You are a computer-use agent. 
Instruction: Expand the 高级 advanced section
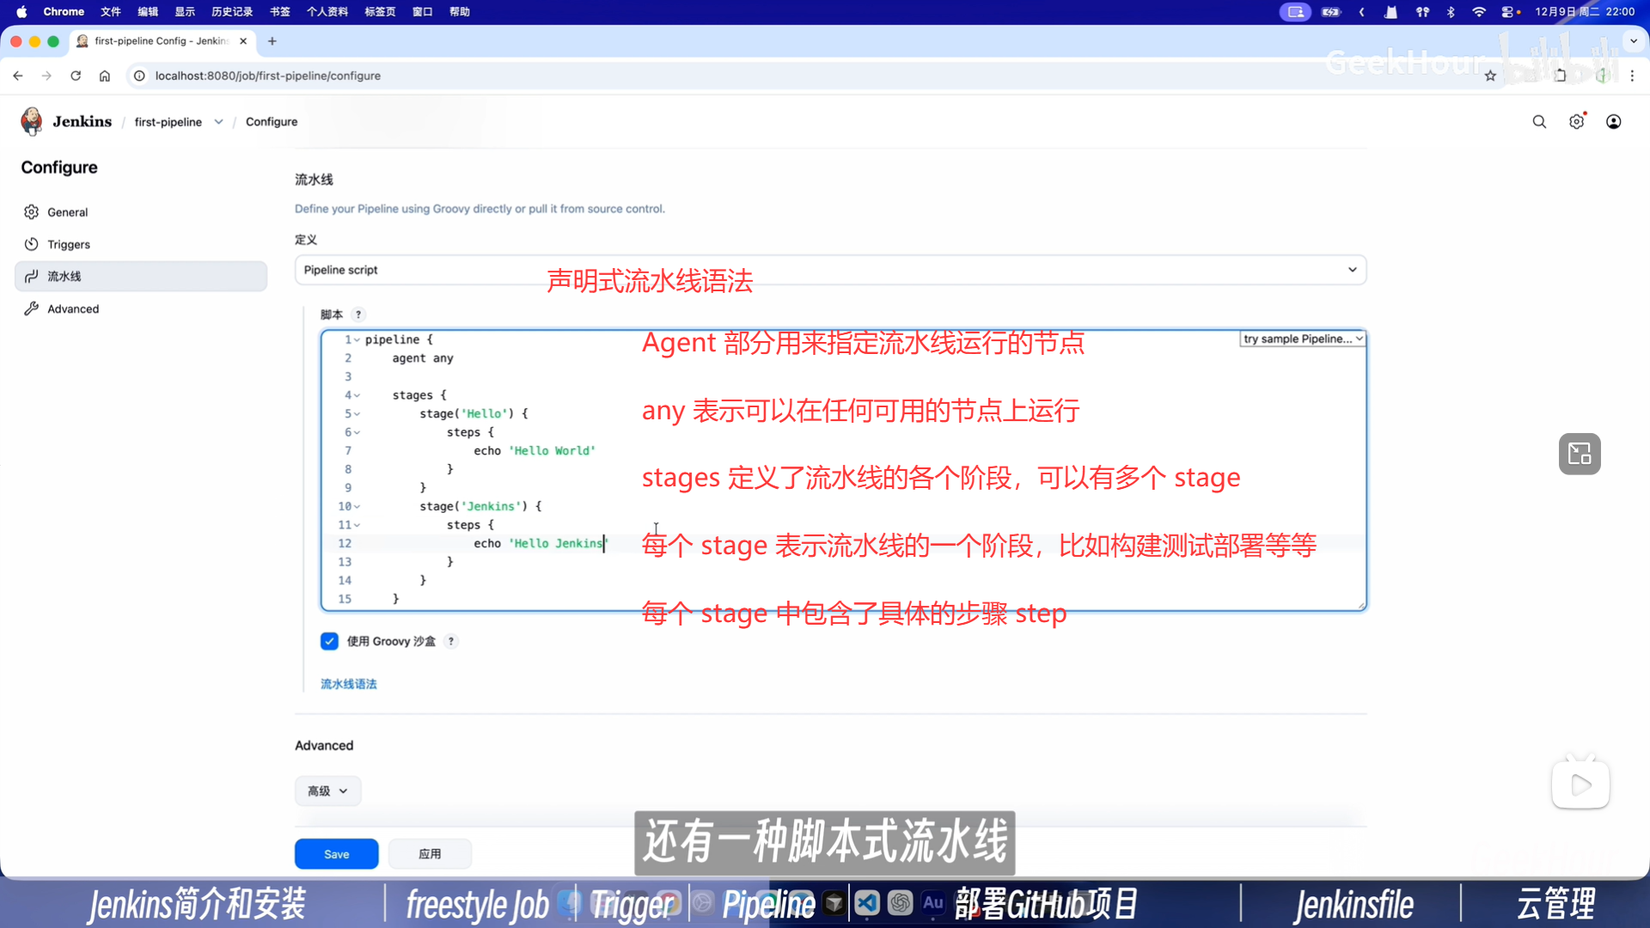tap(327, 791)
